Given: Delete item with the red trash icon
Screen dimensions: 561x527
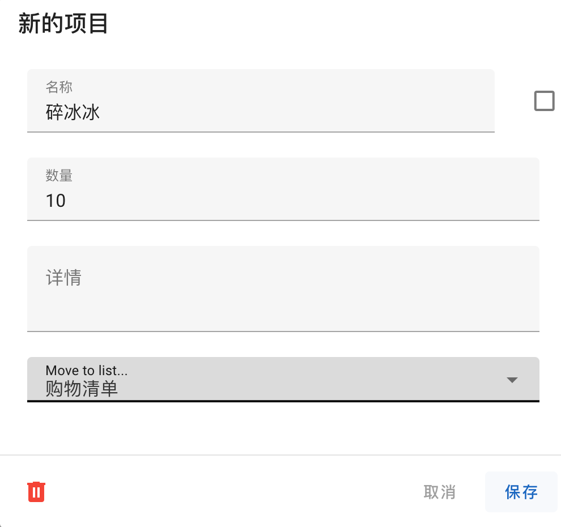Looking at the screenshot, I should (x=36, y=492).
